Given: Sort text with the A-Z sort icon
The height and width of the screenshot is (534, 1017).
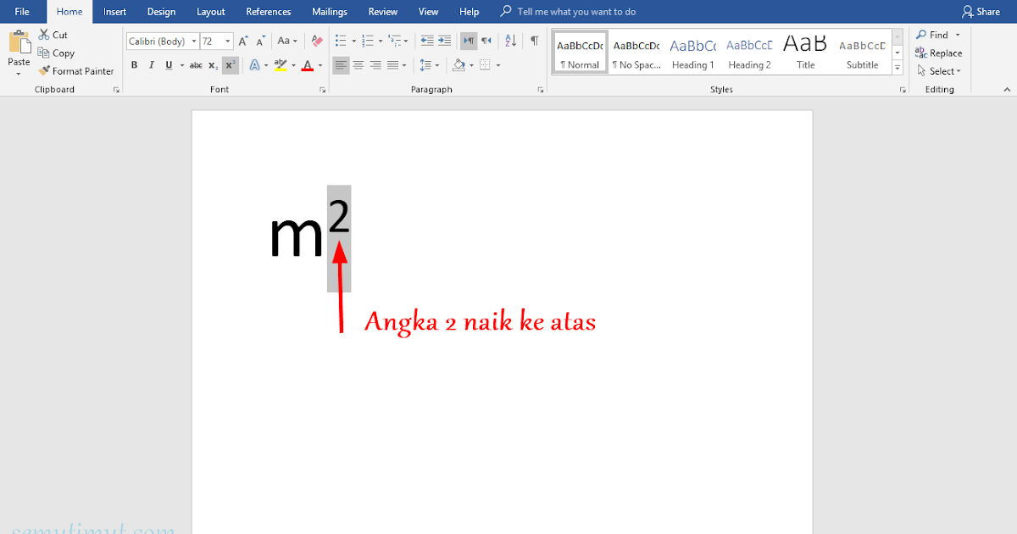Looking at the screenshot, I should [x=510, y=41].
